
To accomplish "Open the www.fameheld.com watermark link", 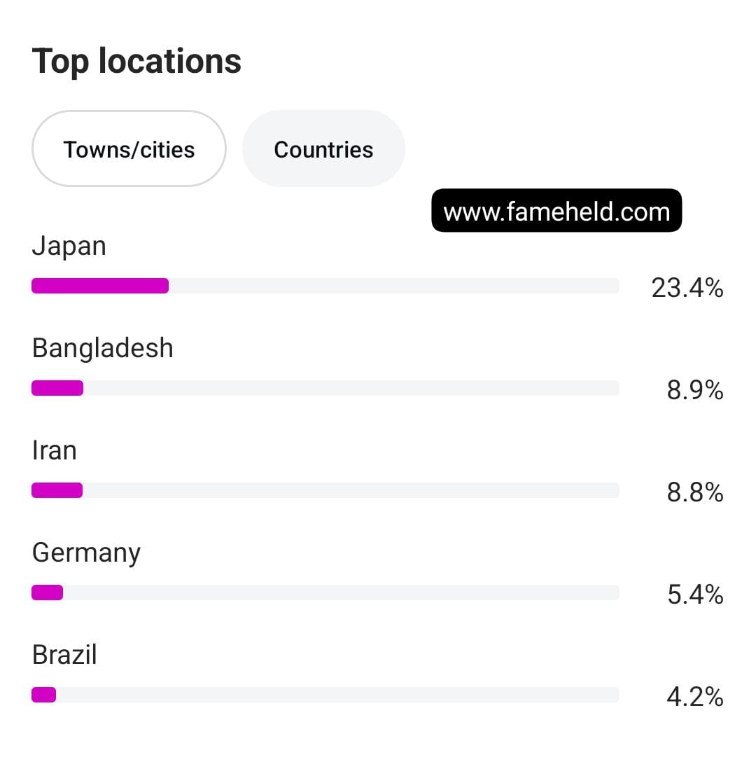I will 556,210.
